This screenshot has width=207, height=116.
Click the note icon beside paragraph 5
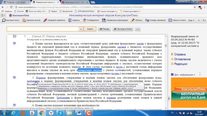(14, 77)
